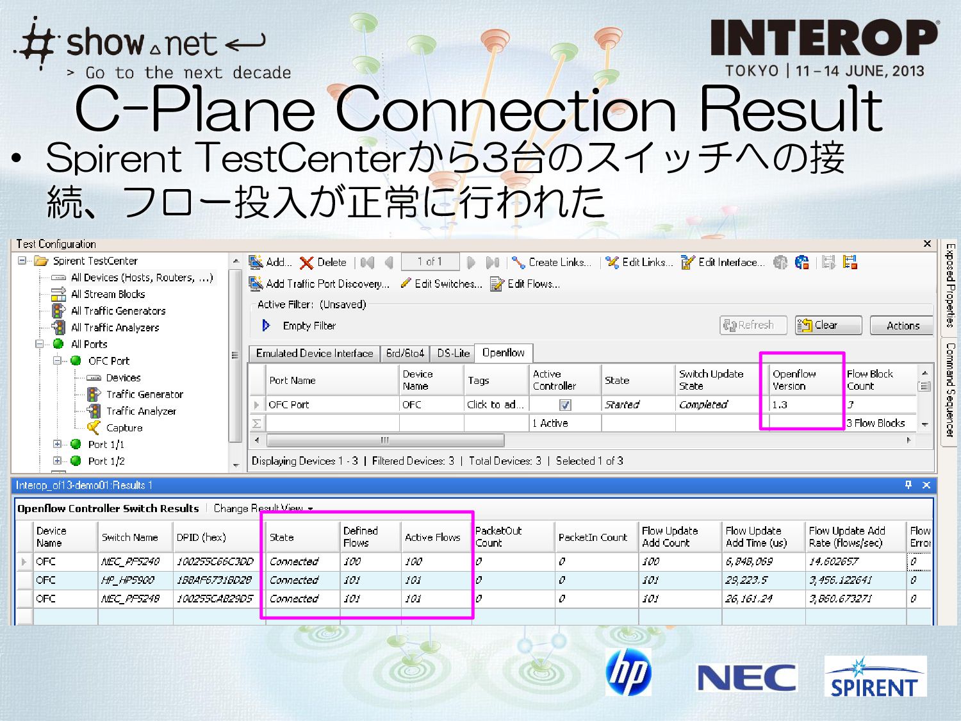Open the Edit Flows tool

pos(525,283)
